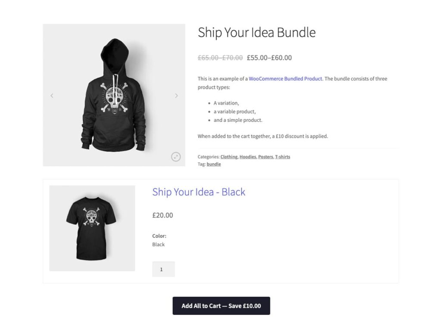Viewport: 441px width, 329px height.
Task: Select the Ship Your Idea Bundle title
Action: coord(257,32)
